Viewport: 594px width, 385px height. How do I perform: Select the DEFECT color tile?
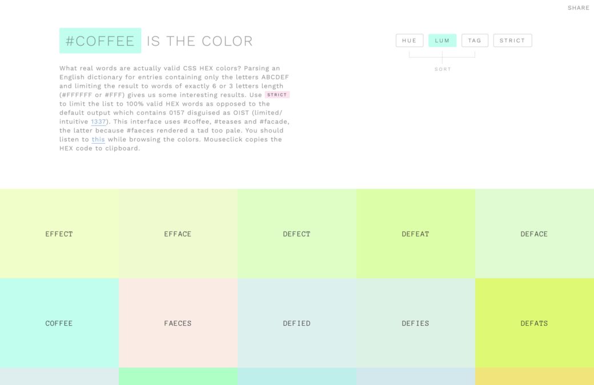(x=297, y=233)
